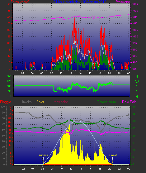This screenshot has width=146, height=173.
Task: Click the Forza vento axis title
Action: 20,2
